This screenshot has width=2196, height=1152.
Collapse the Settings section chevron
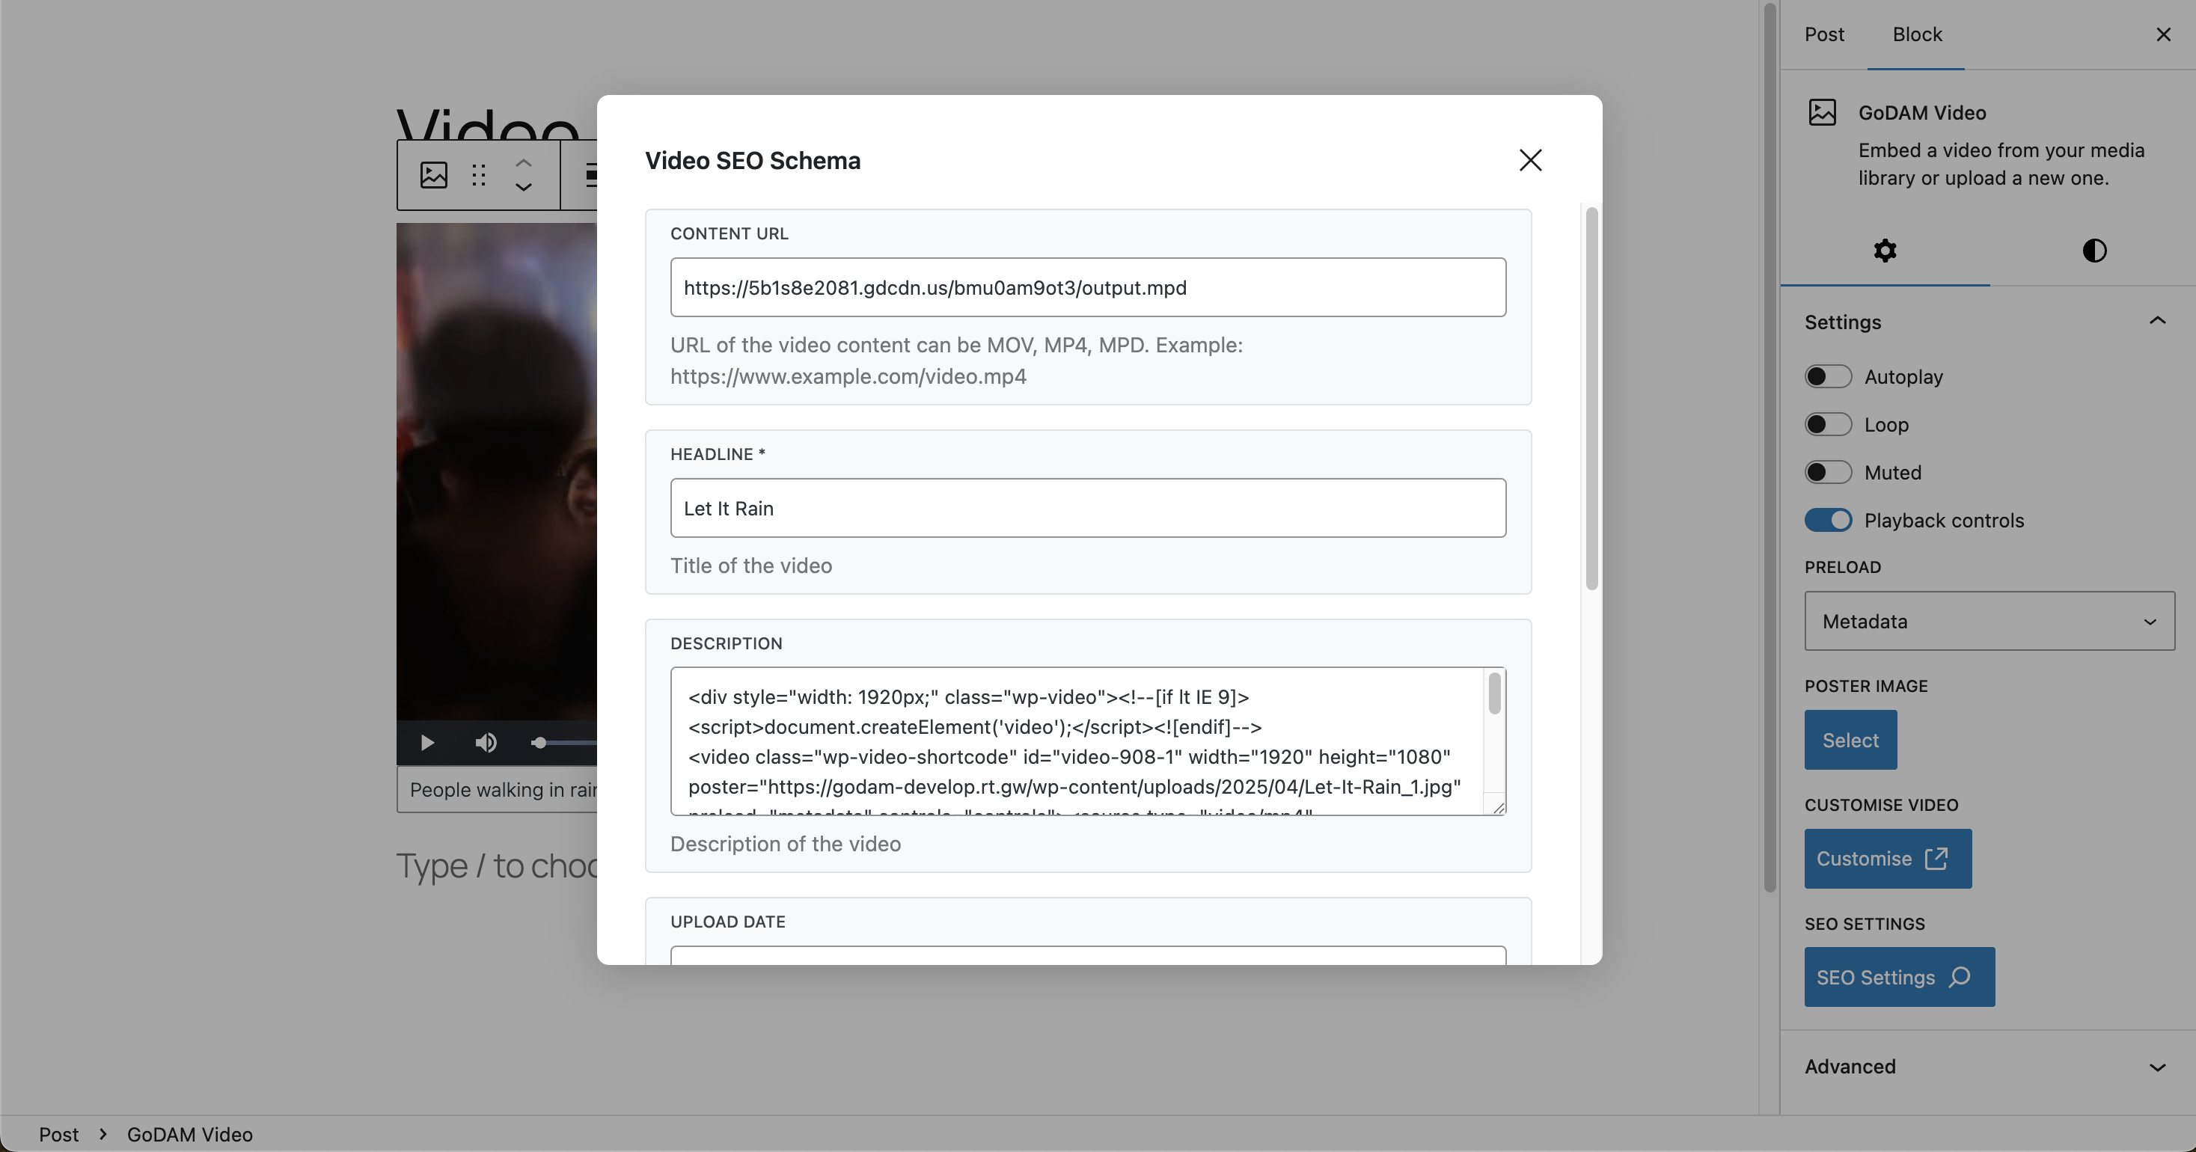click(x=2157, y=321)
